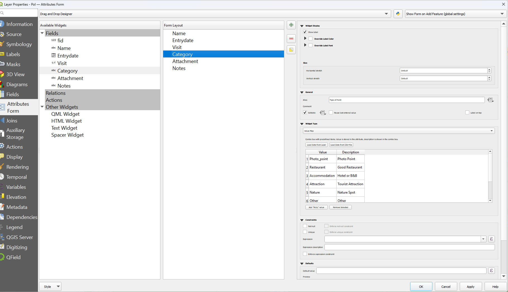Open expression builder for Default value
The height and width of the screenshot is (292, 508).
(491, 271)
